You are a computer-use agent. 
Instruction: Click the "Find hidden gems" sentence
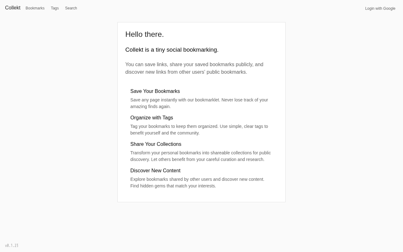tap(173, 186)
